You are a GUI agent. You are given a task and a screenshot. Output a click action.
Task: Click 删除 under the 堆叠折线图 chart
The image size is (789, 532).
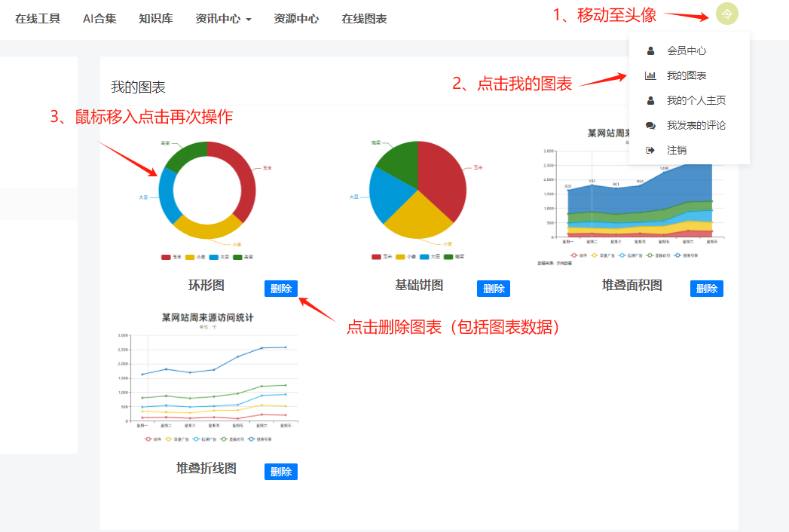click(x=280, y=472)
